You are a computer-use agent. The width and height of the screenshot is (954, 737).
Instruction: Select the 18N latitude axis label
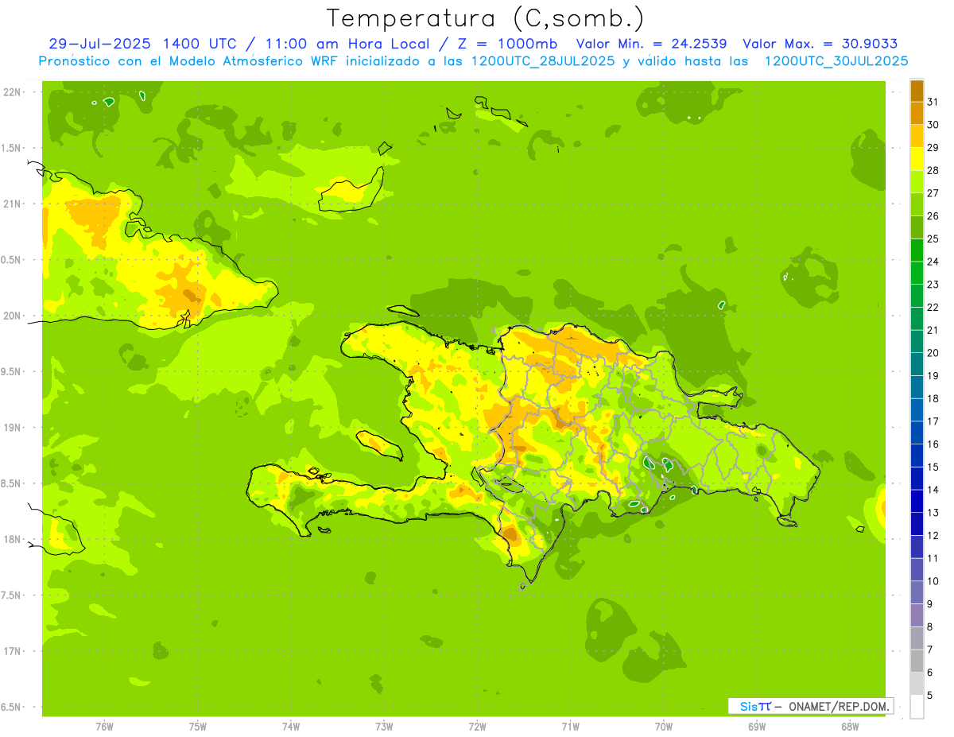click(14, 539)
